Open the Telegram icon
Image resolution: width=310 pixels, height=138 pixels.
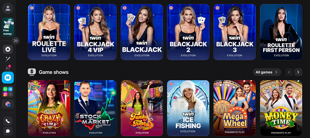[x=10, y=89]
